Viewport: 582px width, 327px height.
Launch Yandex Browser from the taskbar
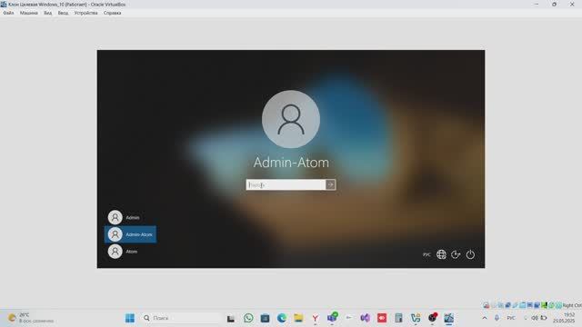point(316,318)
